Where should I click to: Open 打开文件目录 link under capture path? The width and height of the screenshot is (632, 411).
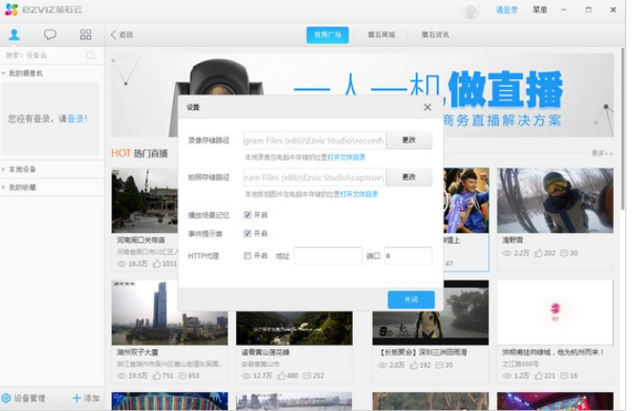point(360,194)
